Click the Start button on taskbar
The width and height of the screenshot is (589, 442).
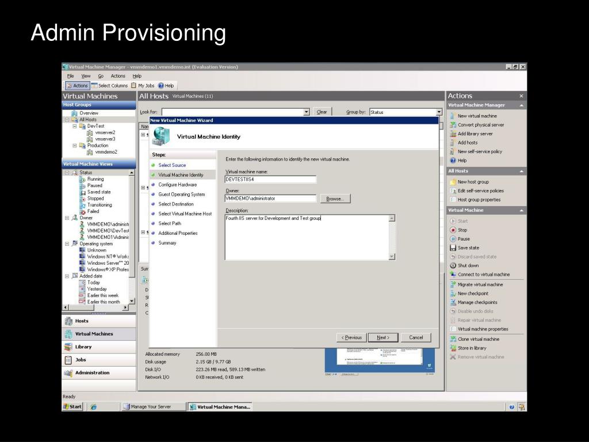tap(72, 407)
